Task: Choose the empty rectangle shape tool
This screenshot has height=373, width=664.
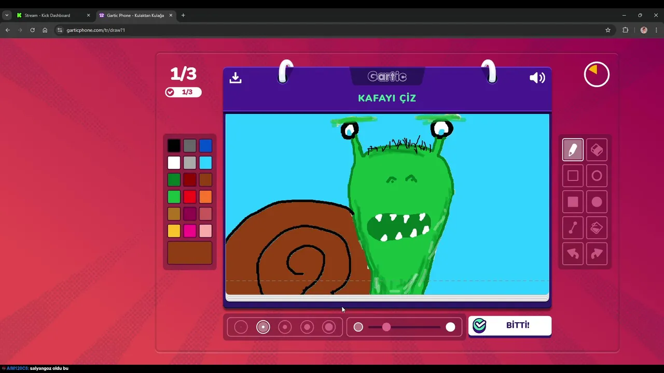Action: coord(573,176)
